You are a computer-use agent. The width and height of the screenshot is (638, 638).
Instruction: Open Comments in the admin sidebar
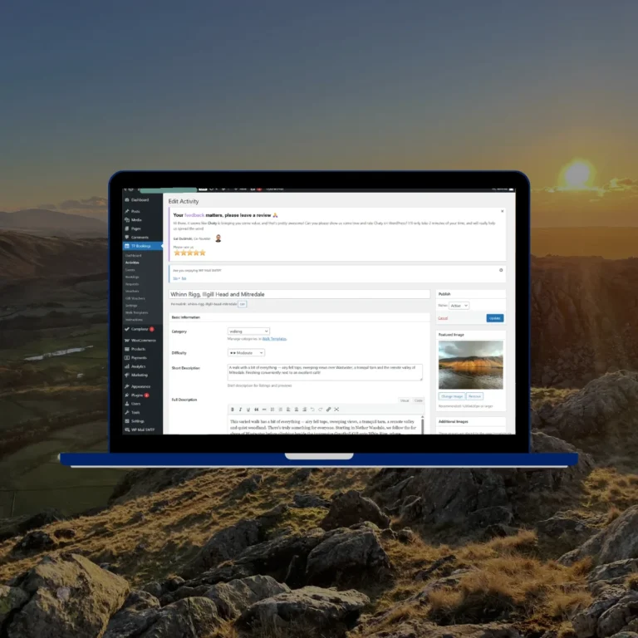point(142,238)
